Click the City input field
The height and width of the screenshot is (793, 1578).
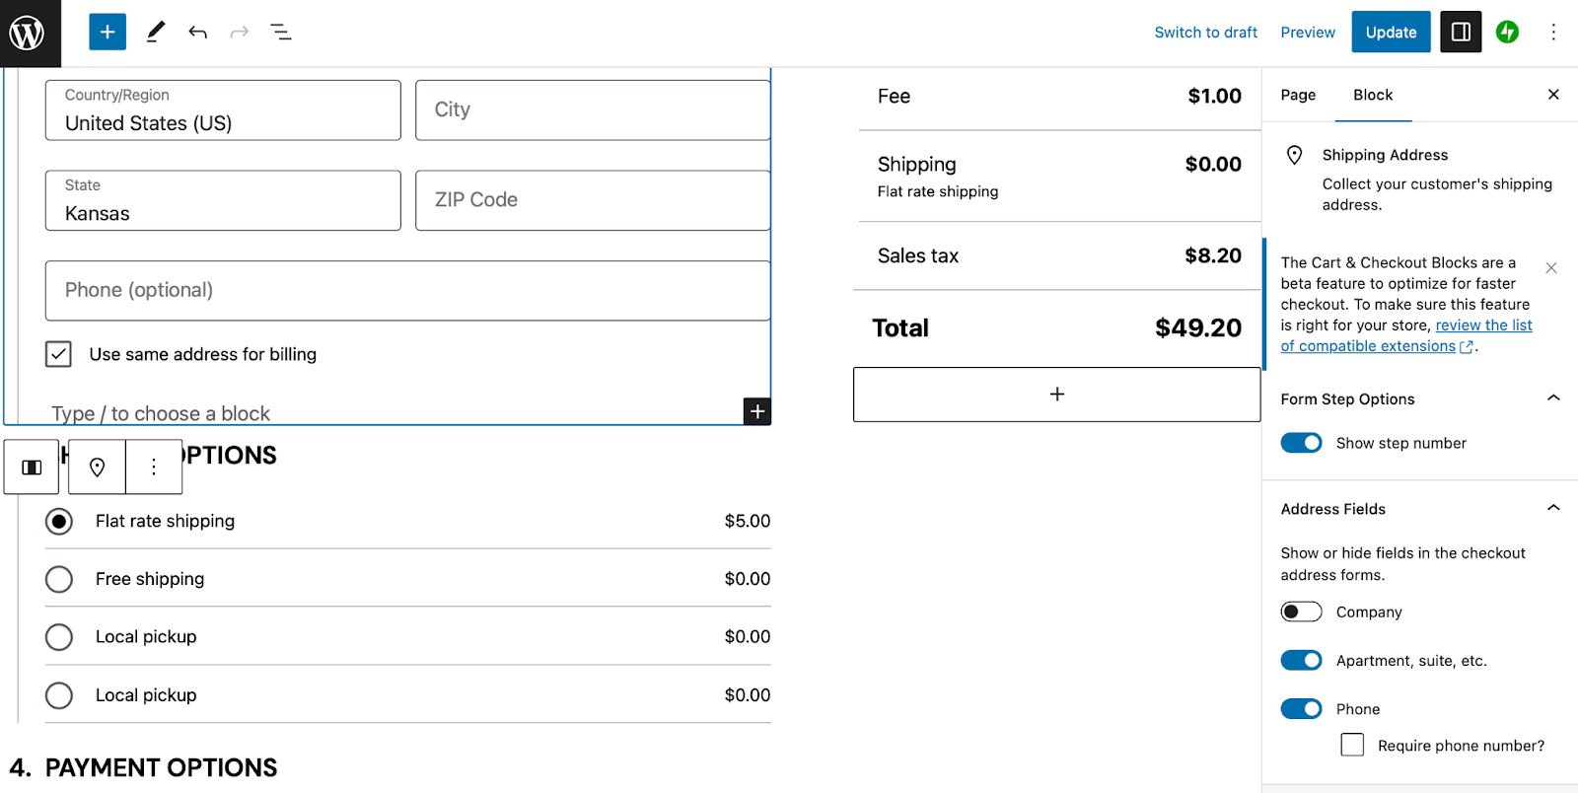(593, 110)
